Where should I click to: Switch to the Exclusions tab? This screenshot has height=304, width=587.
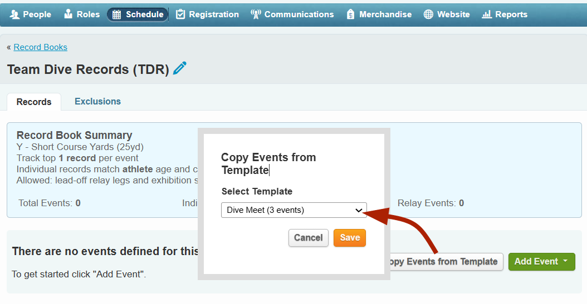pos(97,101)
